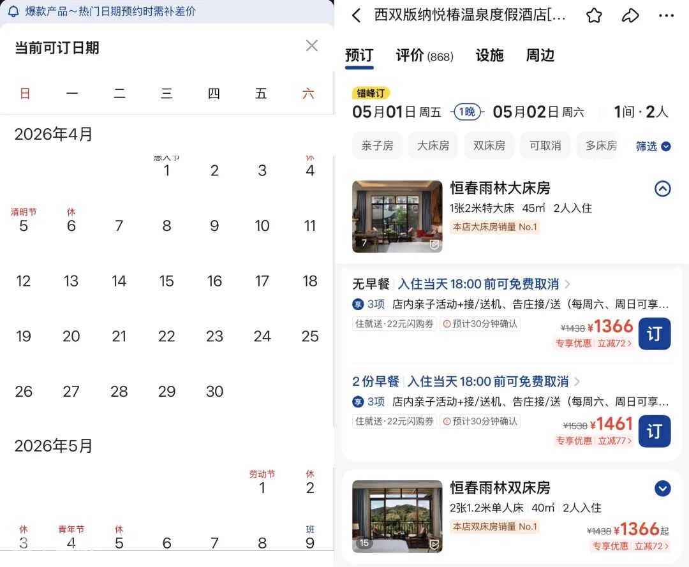Tap the back arrow to return
Viewport: 689px width, 567px height.
click(357, 16)
